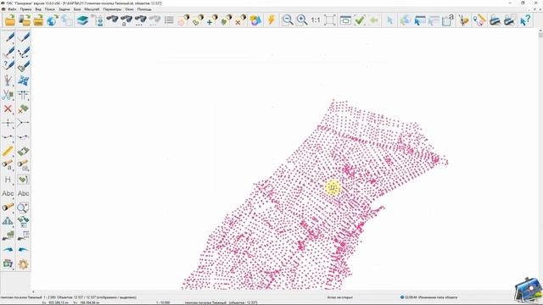Viewport: 543px width, 305px height.
Task: Click the plain binoculars search icon
Action: 112,20
